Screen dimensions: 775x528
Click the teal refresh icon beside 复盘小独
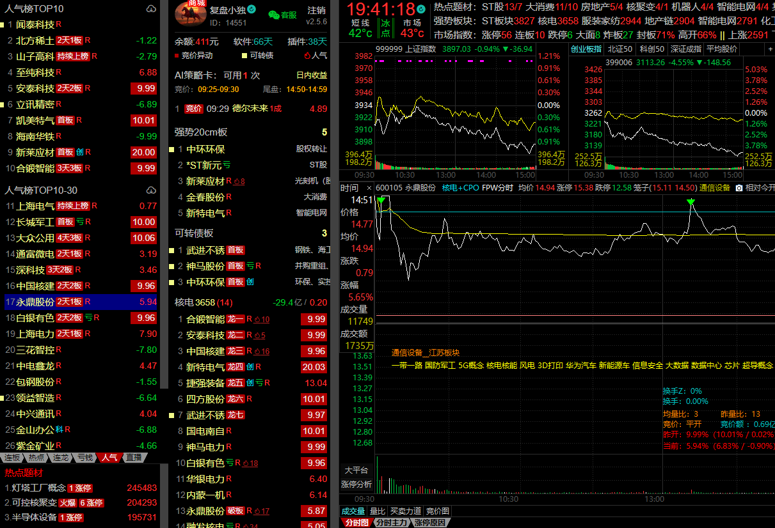click(x=252, y=9)
